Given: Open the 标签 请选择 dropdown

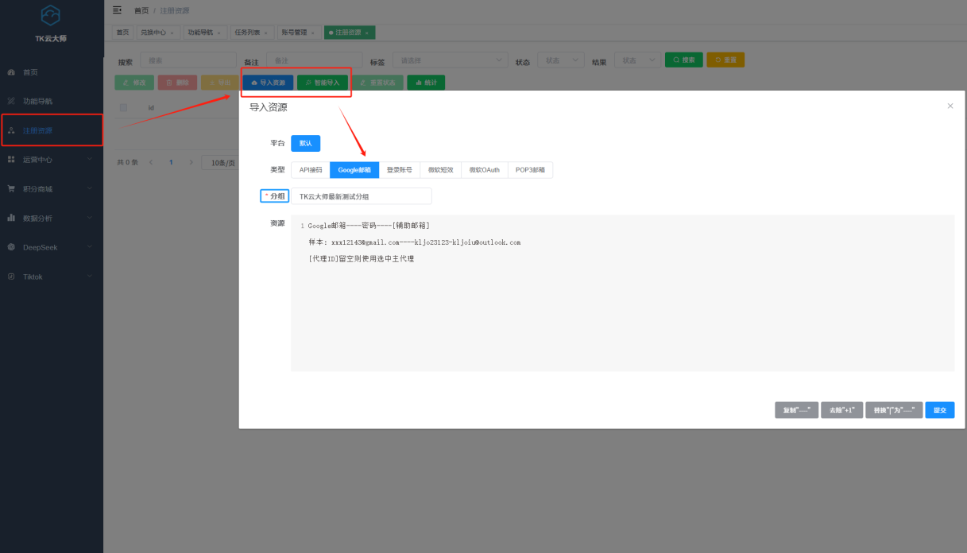Looking at the screenshot, I should 449,59.
